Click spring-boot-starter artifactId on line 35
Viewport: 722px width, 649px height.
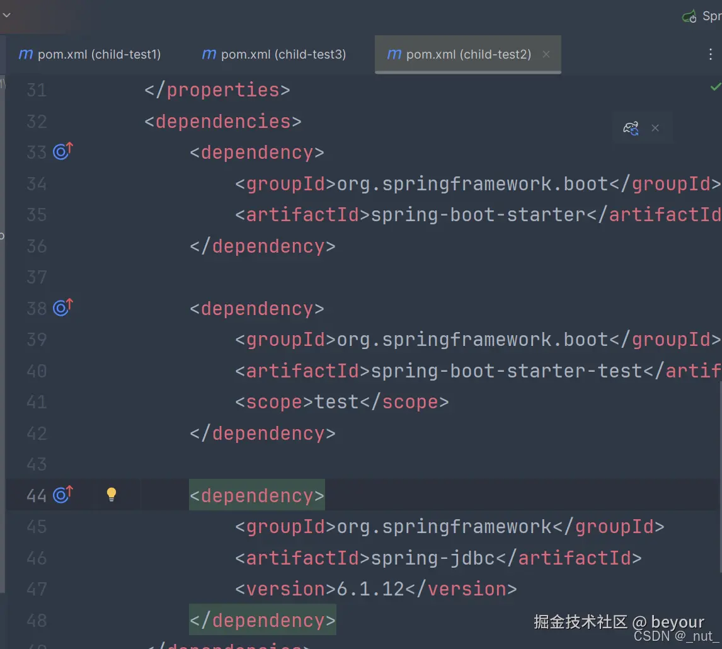click(x=478, y=215)
